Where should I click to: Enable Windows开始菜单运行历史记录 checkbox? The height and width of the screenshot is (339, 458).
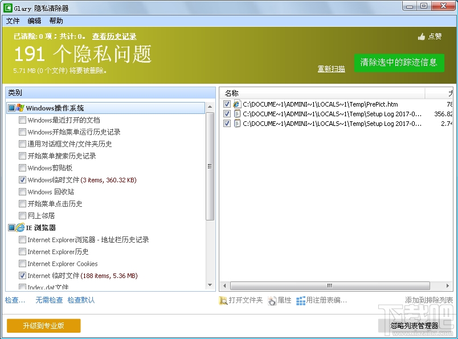pos(22,132)
